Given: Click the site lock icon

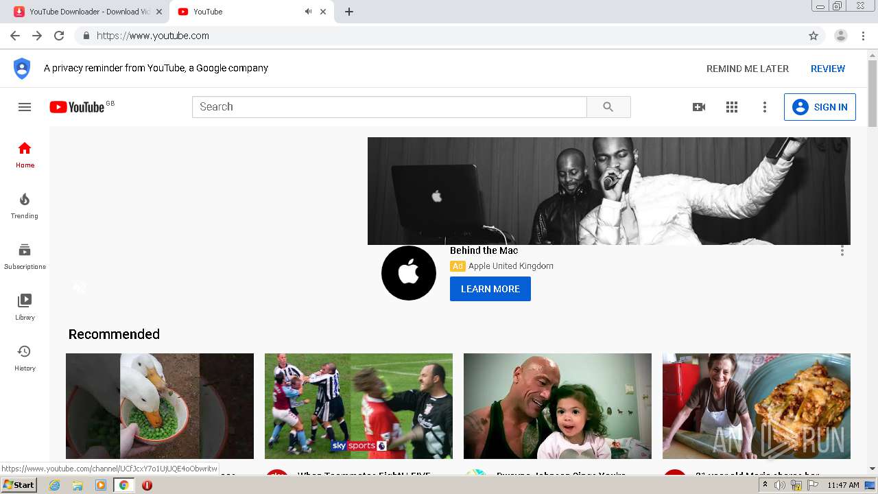Looking at the screenshot, I should coord(86,36).
